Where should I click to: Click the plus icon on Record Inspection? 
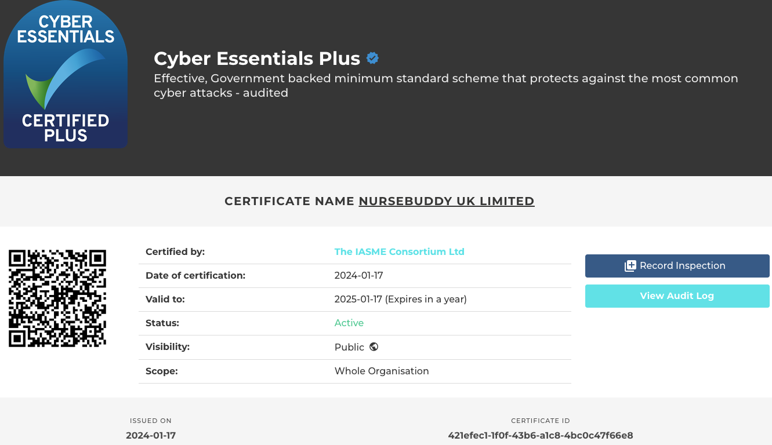[x=630, y=266]
